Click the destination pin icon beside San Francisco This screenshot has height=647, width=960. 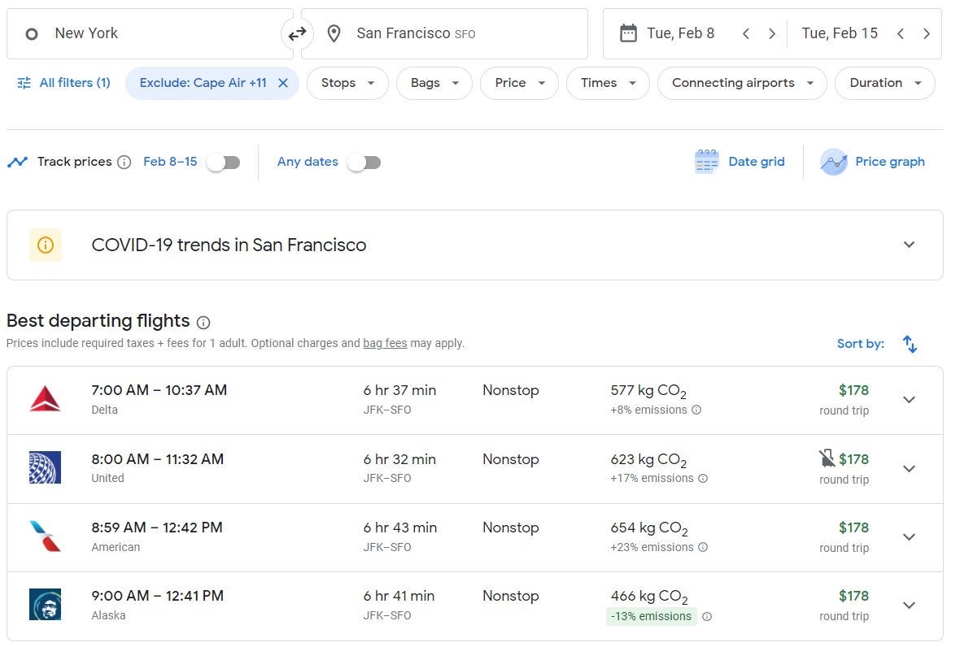pos(334,33)
